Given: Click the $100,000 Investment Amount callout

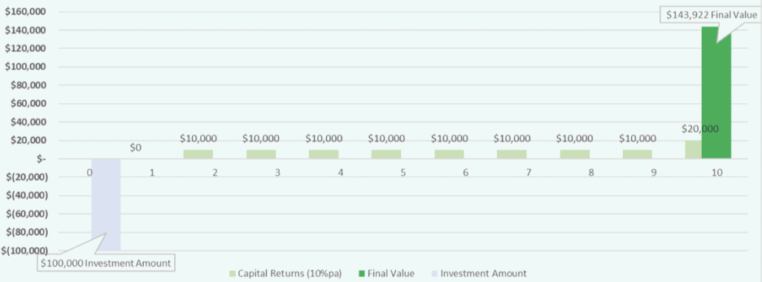Looking at the screenshot, I should [x=106, y=263].
